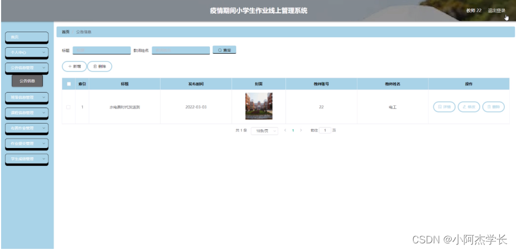The height and width of the screenshot is (250, 516).
Task: Check the checkbox for row 1
Action: pyautogui.click(x=68, y=107)
